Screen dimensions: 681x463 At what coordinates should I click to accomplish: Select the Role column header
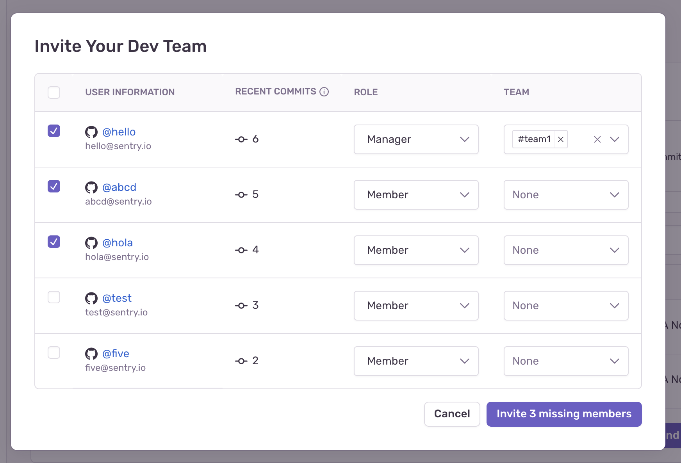click(365, 92)
